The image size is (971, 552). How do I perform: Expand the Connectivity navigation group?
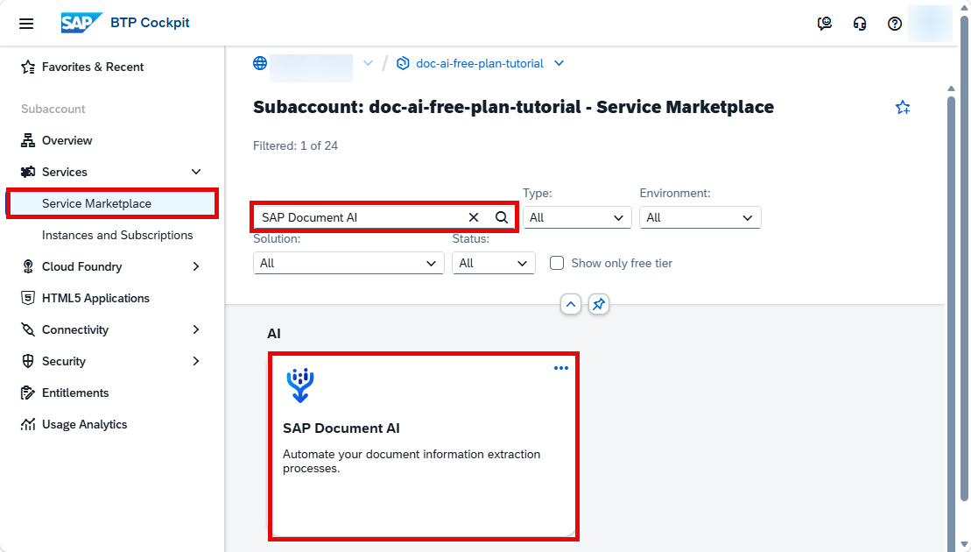[196, 329]
